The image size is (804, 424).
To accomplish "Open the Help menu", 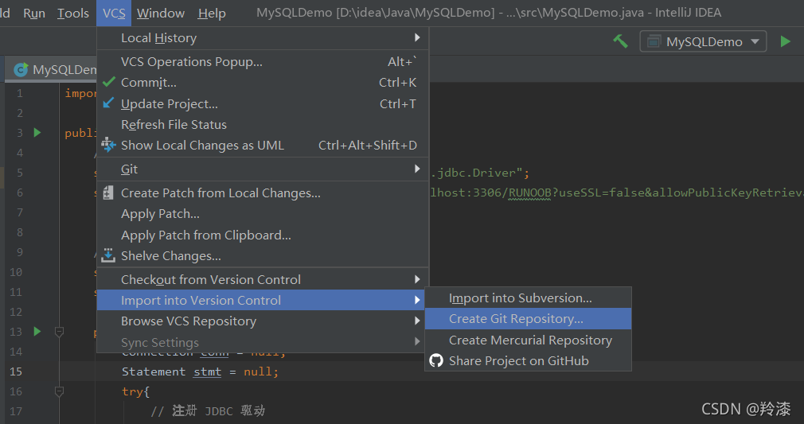I will pos(212,13).
